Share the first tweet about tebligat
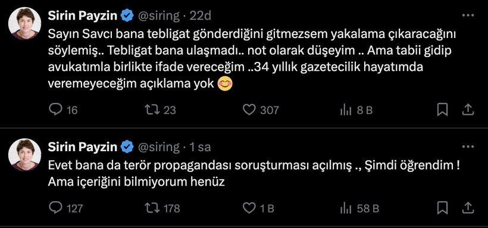The image size is (488, 228). [x=469, y=110]
